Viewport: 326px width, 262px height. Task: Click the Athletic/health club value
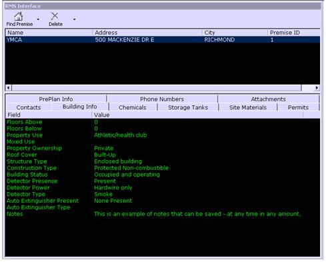click(121, 135)
